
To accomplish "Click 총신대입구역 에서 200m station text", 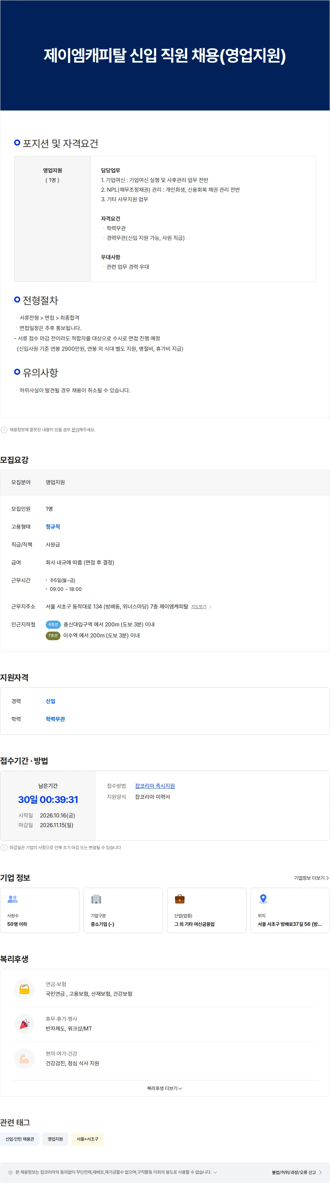I will pos(109,625).
